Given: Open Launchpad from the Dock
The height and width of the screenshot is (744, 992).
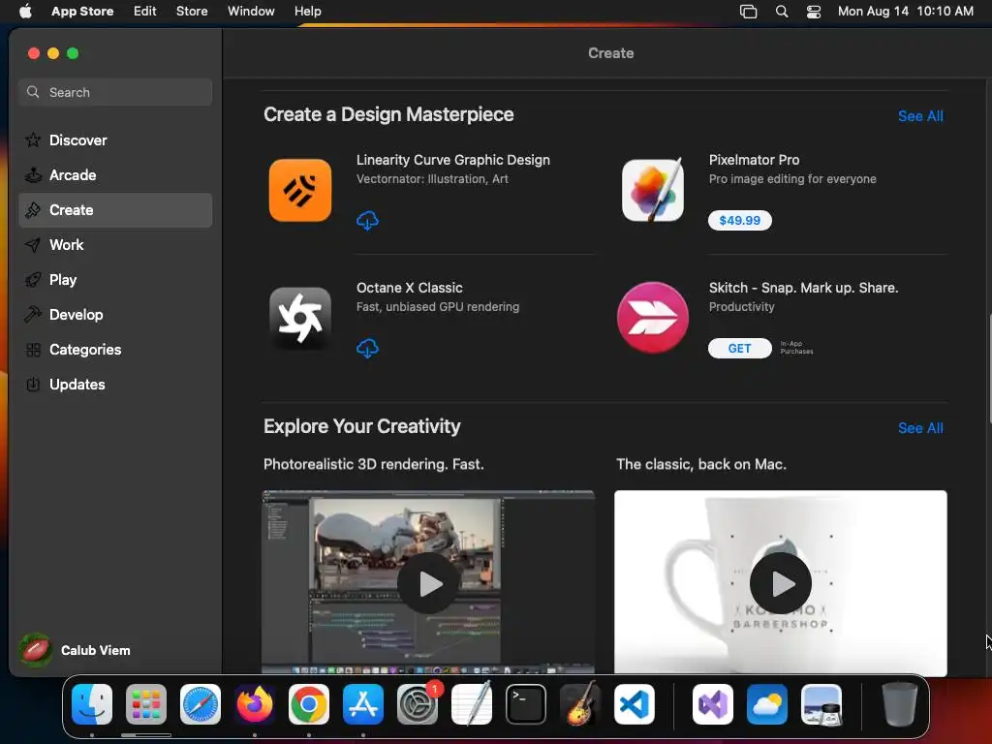Looking at the screenshot, I should [146, 704].
